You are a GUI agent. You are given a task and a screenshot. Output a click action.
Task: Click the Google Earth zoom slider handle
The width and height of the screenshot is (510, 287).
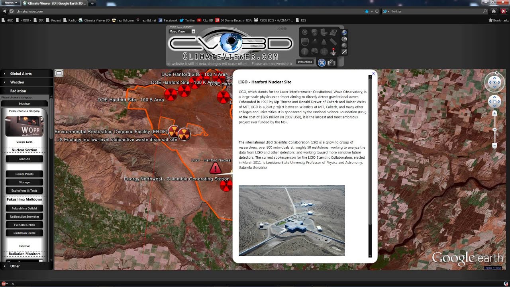(494, 130)
